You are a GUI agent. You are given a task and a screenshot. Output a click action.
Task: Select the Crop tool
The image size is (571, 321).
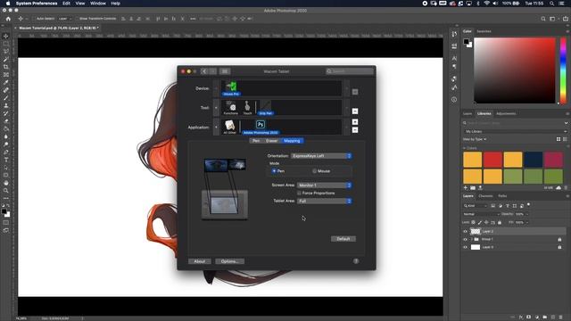[x=6, y=67]
